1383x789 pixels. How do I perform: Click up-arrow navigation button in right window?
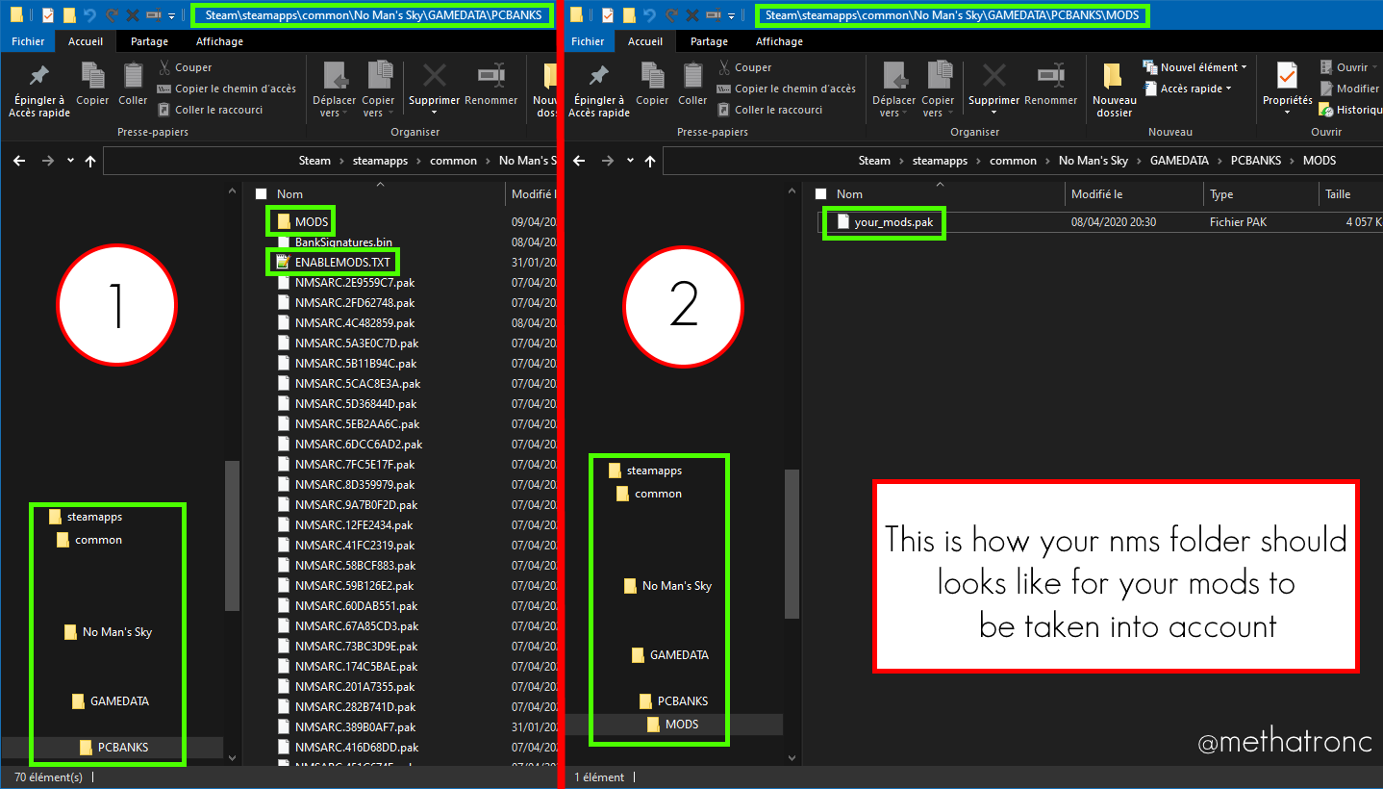click(x=650, y=162)
